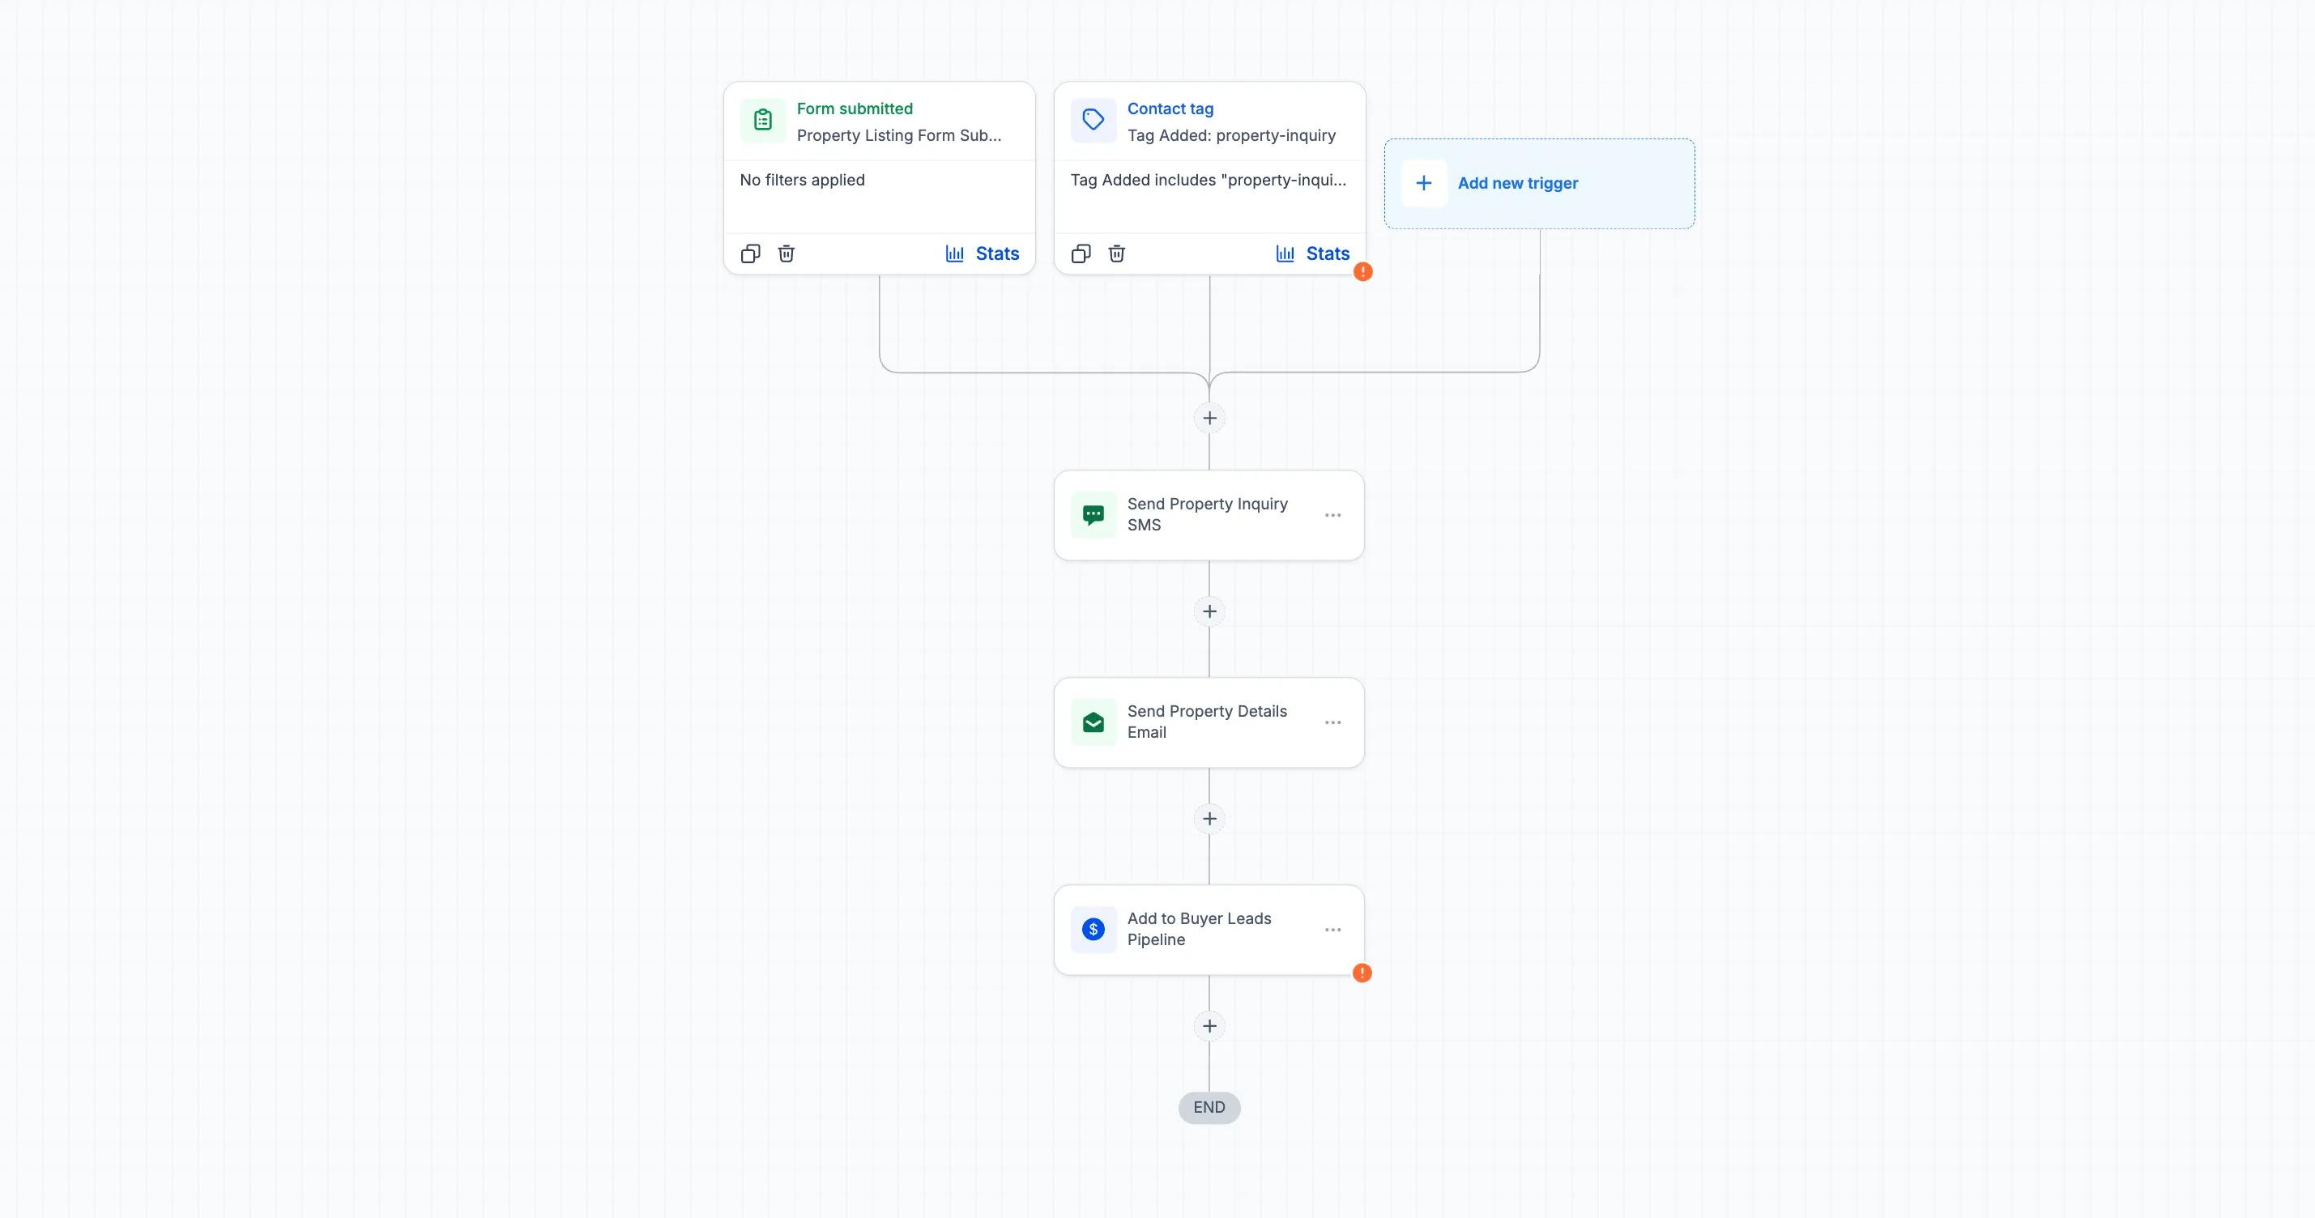Click the email envelope action icon
This screenshot has width=2315, height=1218.
1094,723
